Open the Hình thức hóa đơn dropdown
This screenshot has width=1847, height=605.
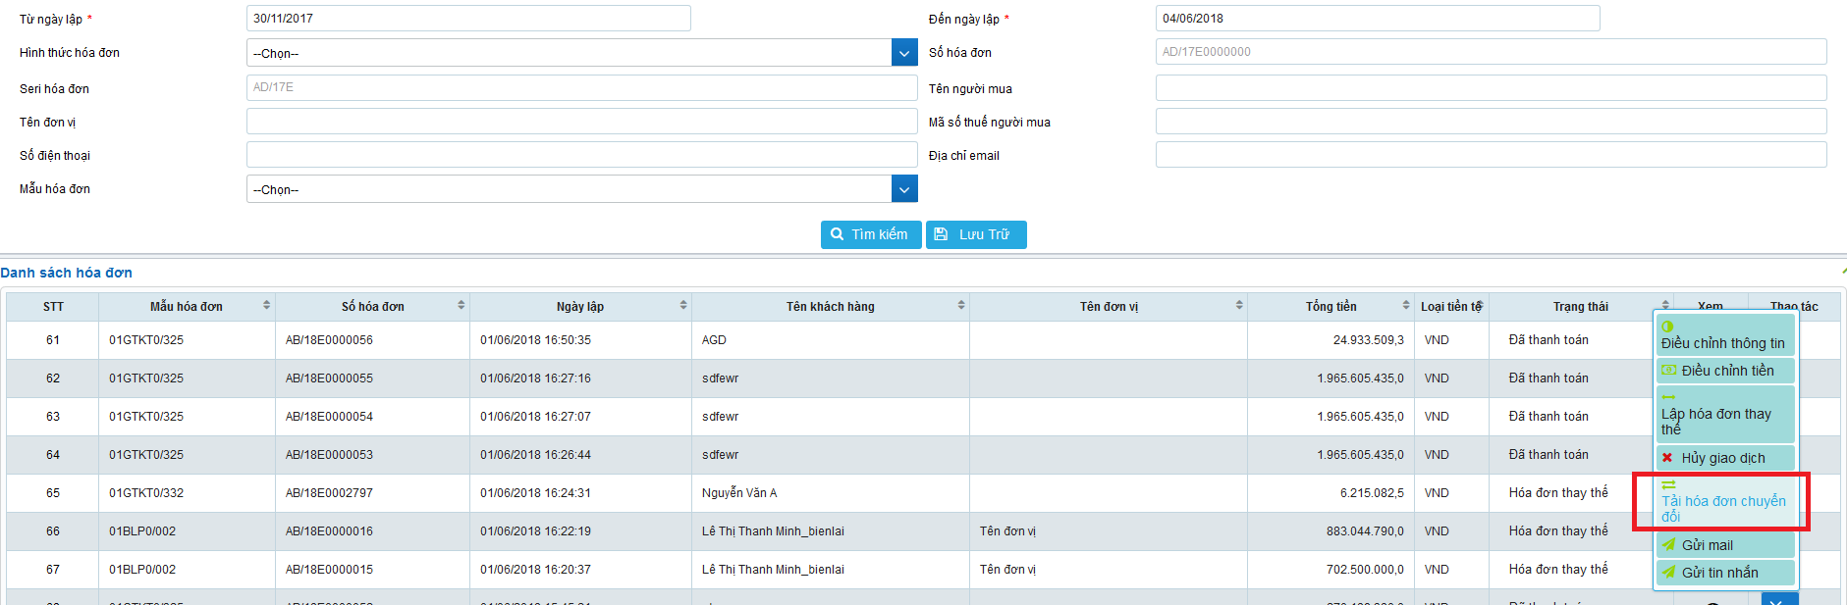click(904, 53)
